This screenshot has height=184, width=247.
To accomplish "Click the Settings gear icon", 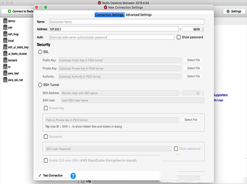I will (228, 11).
